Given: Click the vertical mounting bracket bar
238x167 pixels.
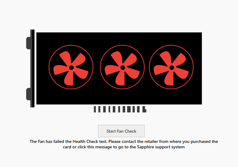Looking at the screenshot, I should [x=32, y=68].
